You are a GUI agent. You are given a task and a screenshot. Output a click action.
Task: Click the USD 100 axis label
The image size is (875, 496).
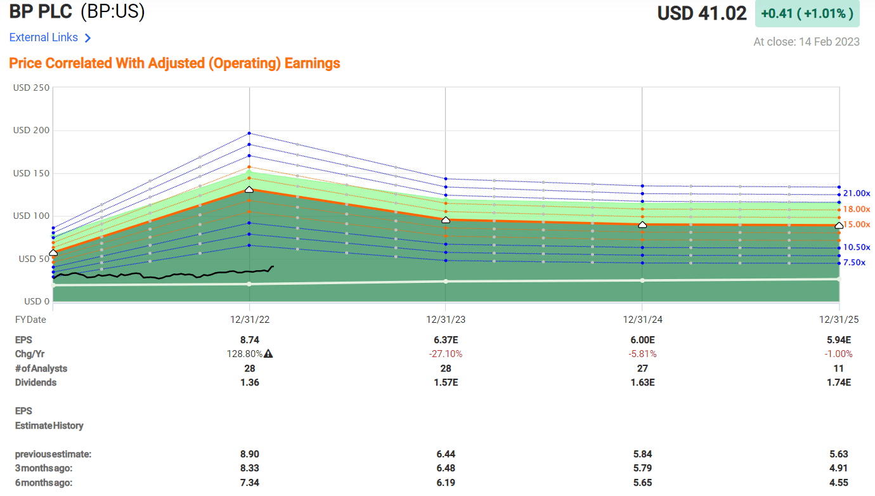point(31,216)
